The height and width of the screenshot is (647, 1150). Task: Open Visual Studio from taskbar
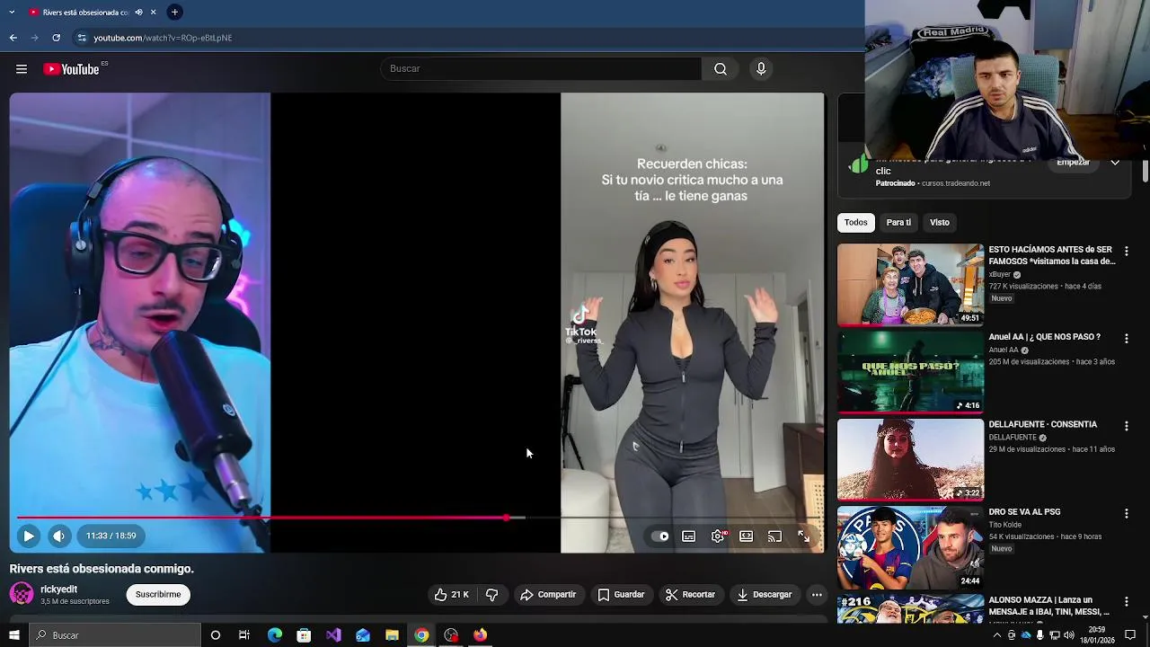(x=333, y=635)
